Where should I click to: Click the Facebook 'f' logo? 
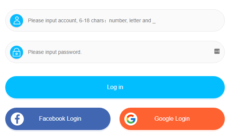pyautogui.click(x=17, y=119)
